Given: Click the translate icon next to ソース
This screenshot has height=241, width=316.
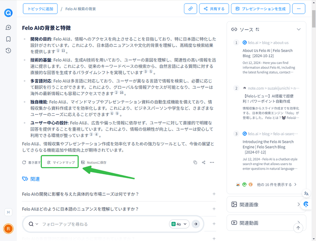Looking at the screenshot, I should coord(257,30).
